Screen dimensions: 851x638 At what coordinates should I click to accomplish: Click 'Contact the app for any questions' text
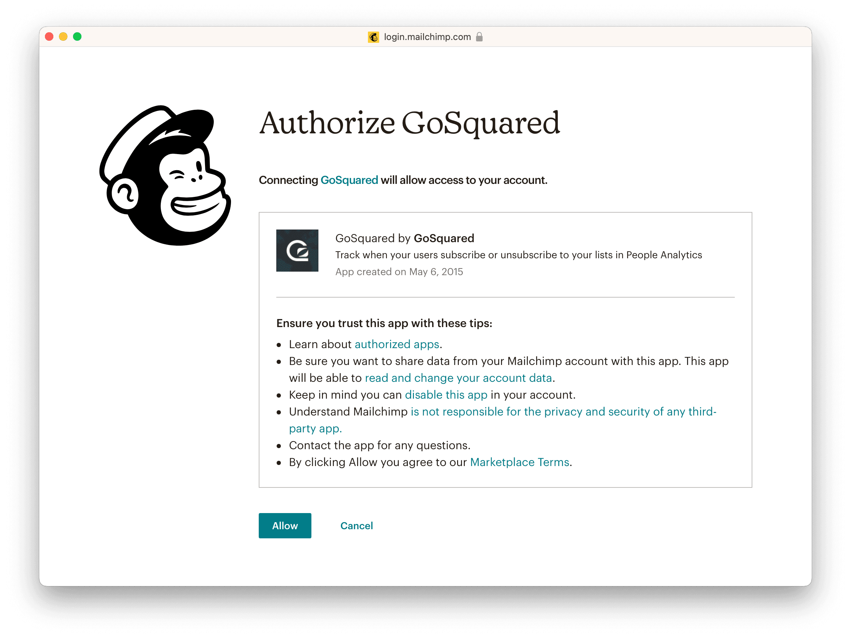379,445
